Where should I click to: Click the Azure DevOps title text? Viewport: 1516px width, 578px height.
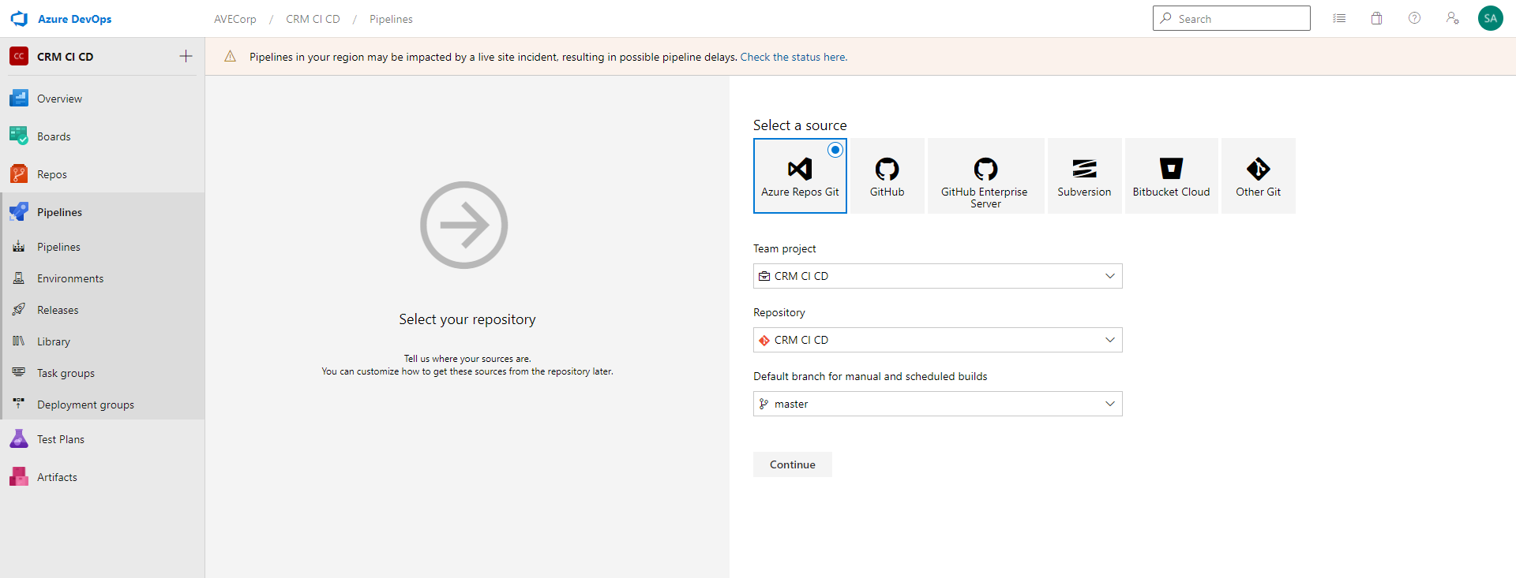coord(75,19)
